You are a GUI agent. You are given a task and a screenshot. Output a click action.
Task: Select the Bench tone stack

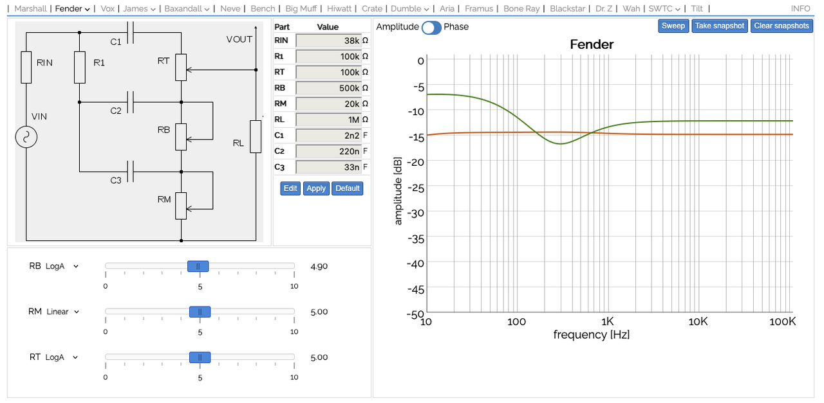[x=263, y=9]
